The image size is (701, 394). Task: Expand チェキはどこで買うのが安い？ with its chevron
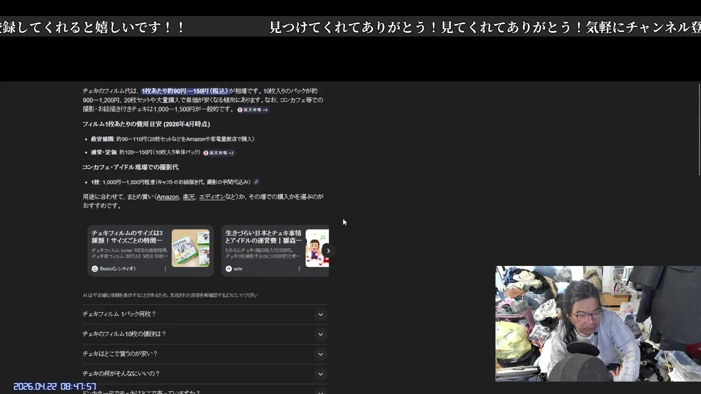pos(320,355)
